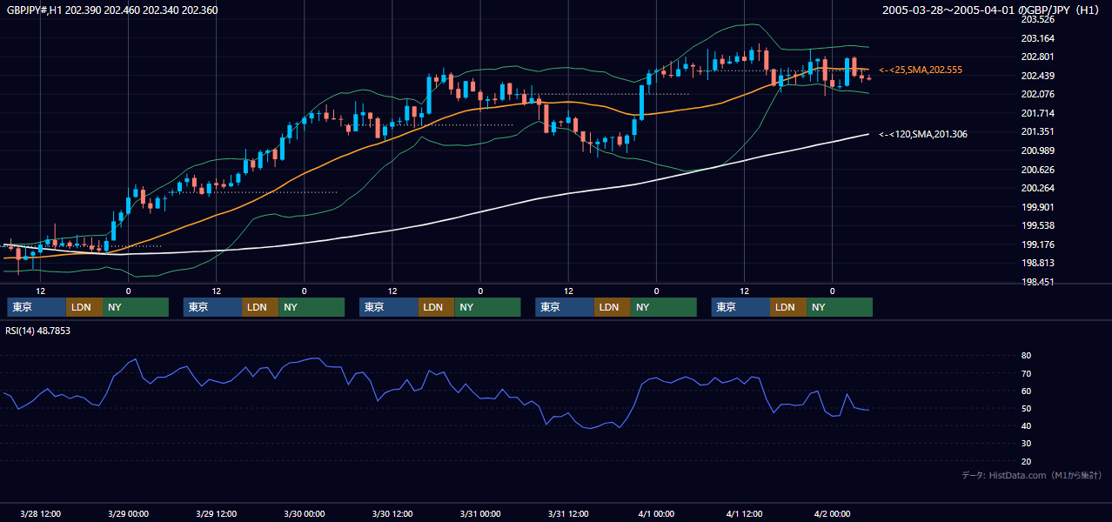
Task: Select the 3/31 00:00 date label
Action: click(x=480, y=513)
